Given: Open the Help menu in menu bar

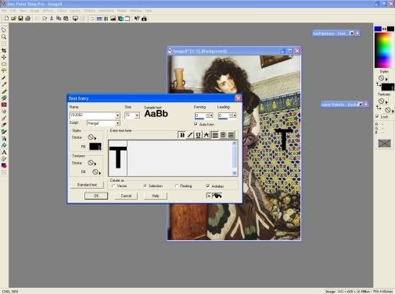Looking at the screenshot, I should point(149,11).
